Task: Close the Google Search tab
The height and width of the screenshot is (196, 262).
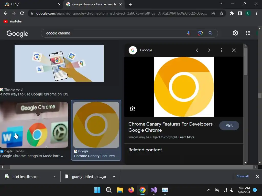Action: point(121,4)
